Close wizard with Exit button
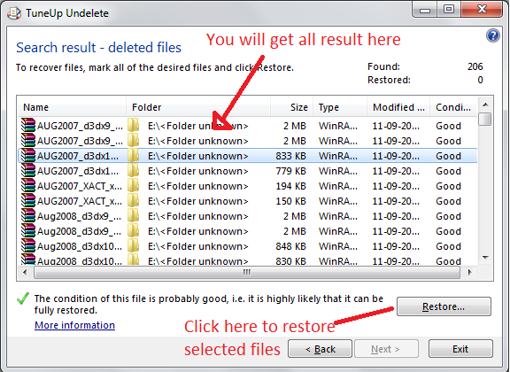Viewport: 510px width, 372px height. pyautogui.click(x=460, y=349)
